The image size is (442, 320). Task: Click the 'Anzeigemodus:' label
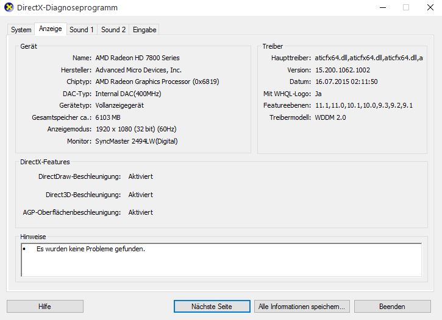coord(70,129)
